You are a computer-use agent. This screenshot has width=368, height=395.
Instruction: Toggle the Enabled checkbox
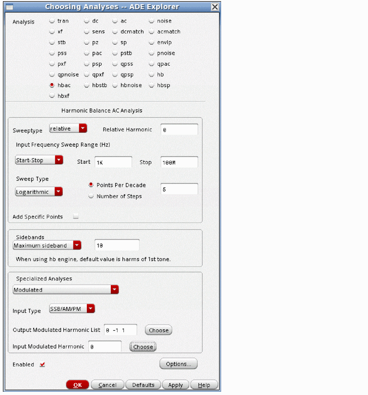pos(42,364)
